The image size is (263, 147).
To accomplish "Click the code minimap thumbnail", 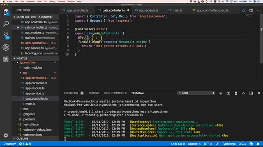I will click(249, 16).
